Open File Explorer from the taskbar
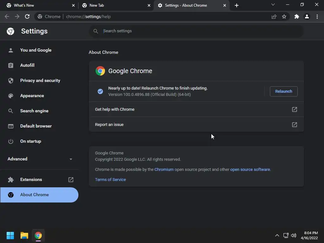Image resolution: width=324 pixels, height=243 pixels. pyautogui.click(x=24, y=235)
